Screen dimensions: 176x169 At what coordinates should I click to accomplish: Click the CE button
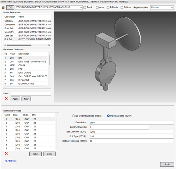10,7
